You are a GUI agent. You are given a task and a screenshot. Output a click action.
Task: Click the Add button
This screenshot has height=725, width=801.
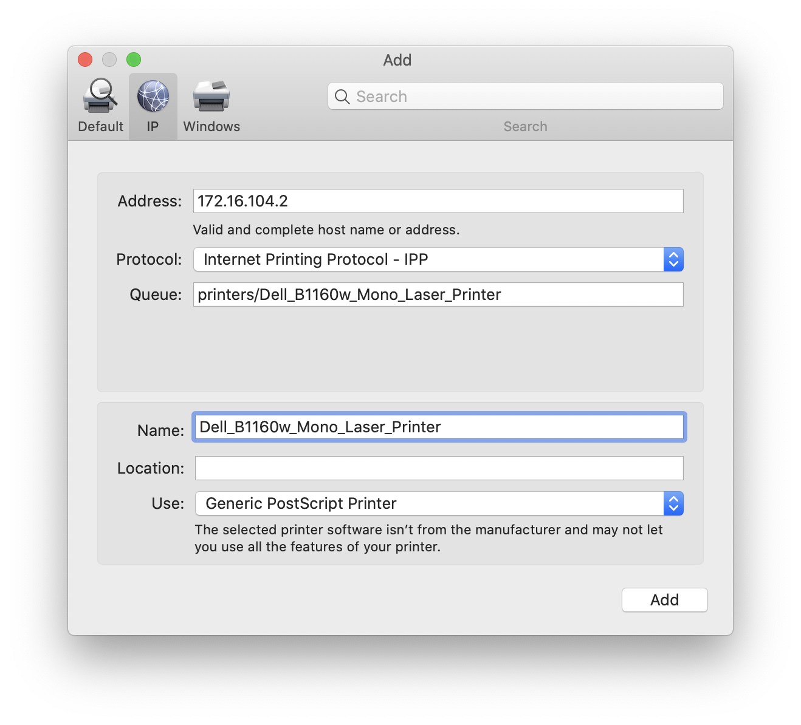(664, 599)
